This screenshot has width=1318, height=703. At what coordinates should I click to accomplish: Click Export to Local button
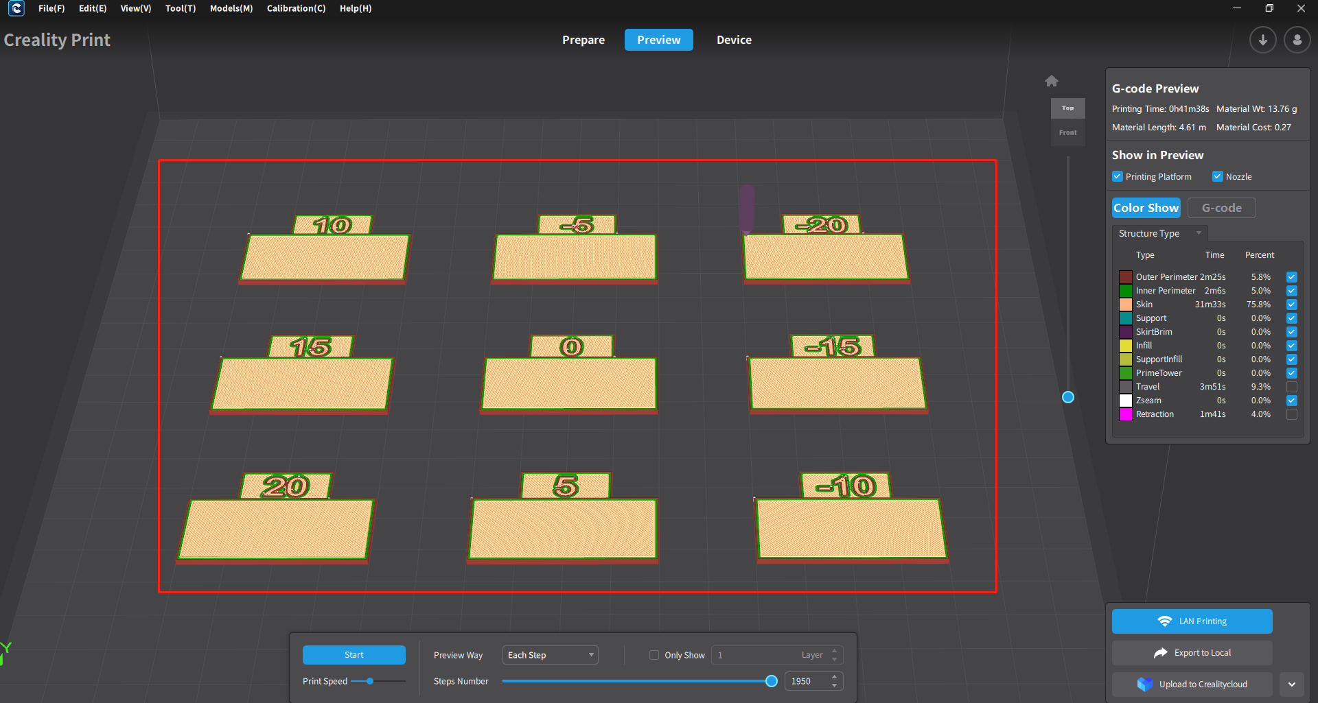coord(1192,653)
